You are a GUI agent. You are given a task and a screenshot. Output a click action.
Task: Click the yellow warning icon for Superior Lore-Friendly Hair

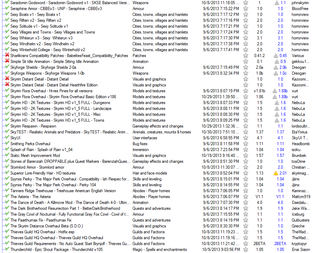coord(276,173)
